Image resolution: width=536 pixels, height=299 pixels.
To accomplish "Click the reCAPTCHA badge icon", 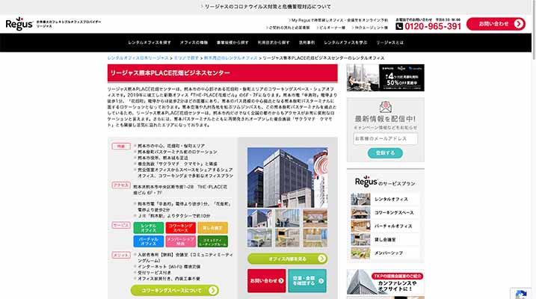I will [520, 292].
